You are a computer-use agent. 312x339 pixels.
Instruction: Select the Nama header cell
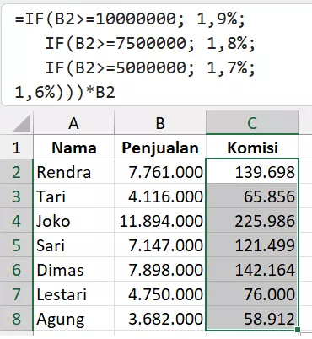[73, 147]
